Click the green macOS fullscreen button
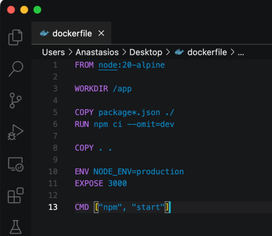Screen dimensions: 272x236 (x=37, y=10)
